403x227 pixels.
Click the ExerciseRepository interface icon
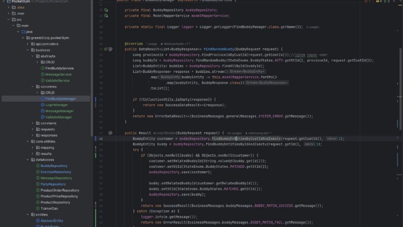(x=38, y=172)
